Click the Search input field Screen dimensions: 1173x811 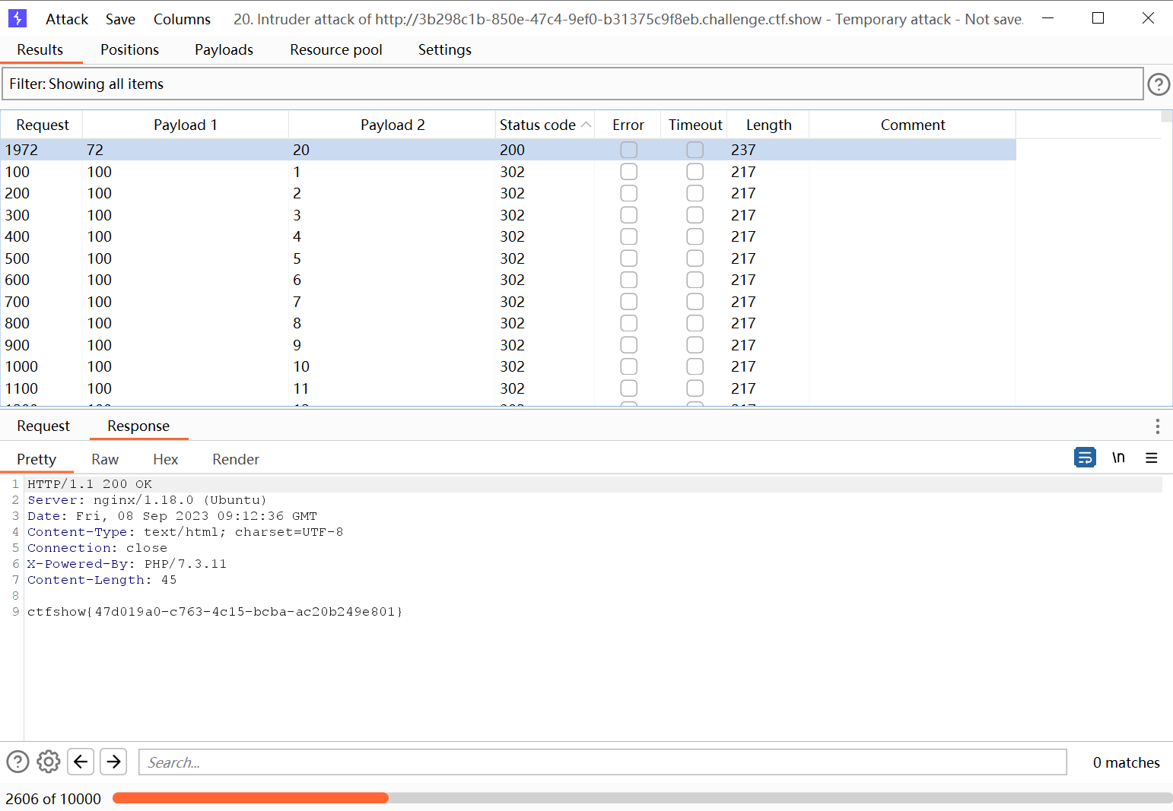(602, 762)
